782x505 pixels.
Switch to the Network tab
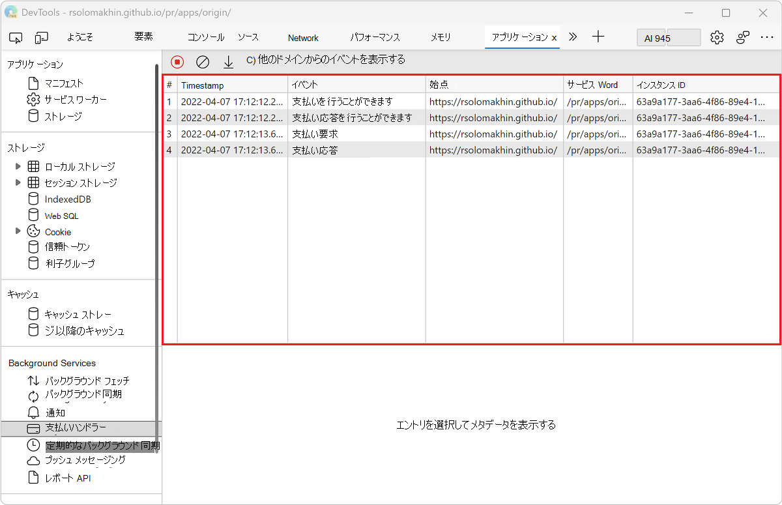coord(303,38)
